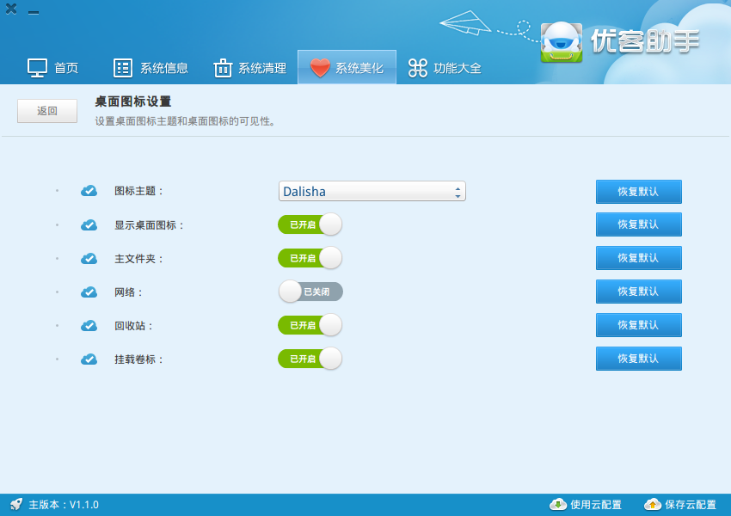Image resolution: width=731 pixels, height=516 pixels.
Task: Click the cloud icon beside 网络
Action: [89, 292]
